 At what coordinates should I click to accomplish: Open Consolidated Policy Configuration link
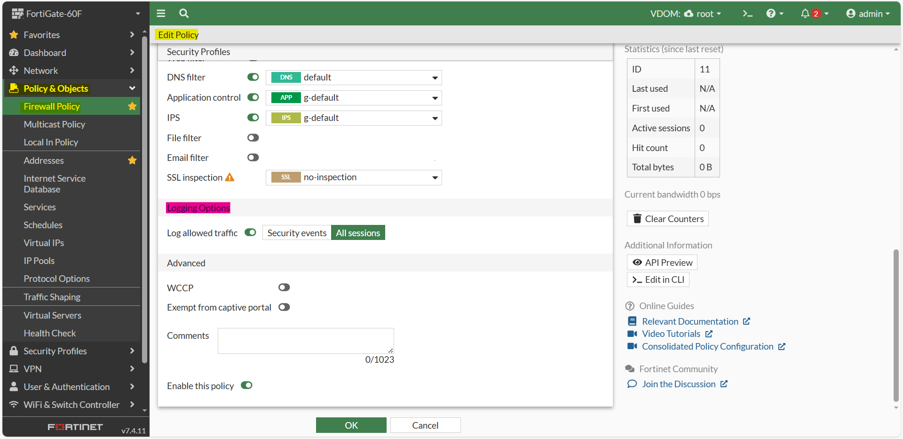(x=708, y=346)
